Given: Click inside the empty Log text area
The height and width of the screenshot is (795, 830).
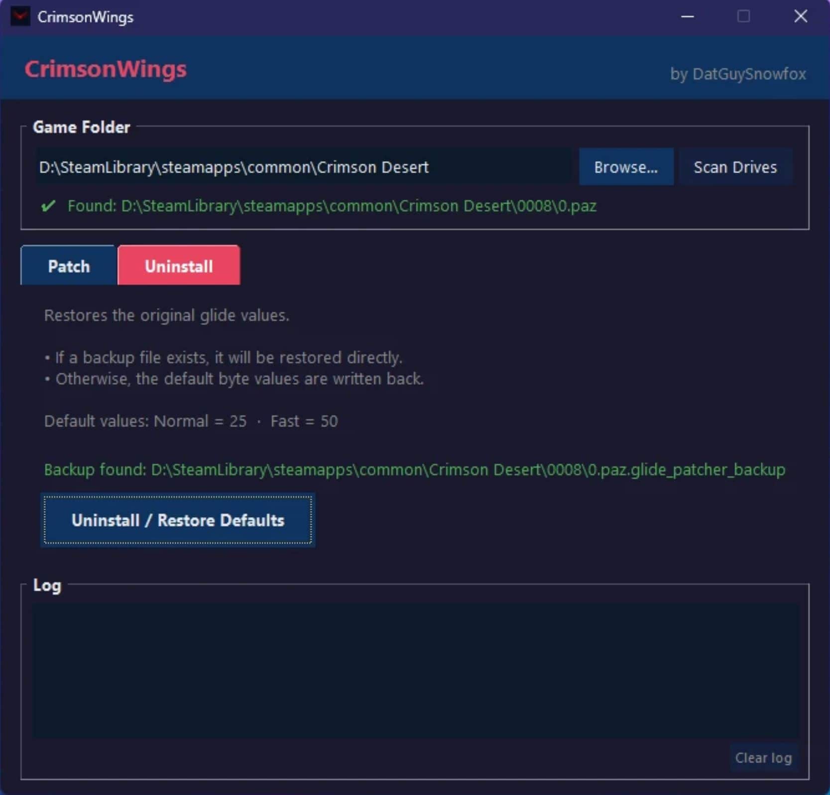Looking at the screenshot, I should coord(415,670).
